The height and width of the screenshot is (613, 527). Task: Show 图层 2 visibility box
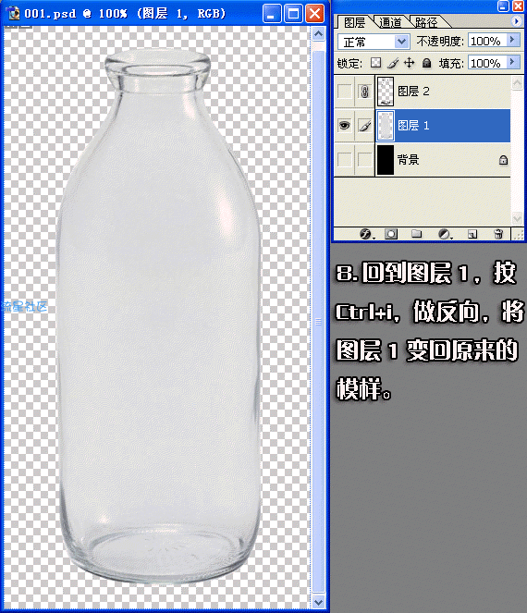pos(344,92)
